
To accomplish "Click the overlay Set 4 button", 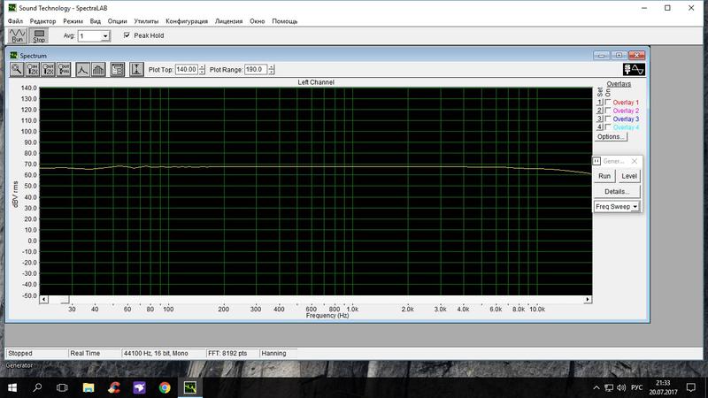I will coord(600,127).
